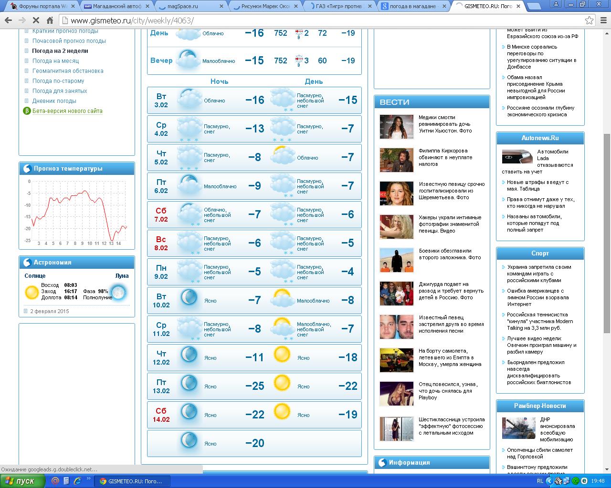Viewport: 611px width, 488px height.
Task: Bookmark this page with the star icon
Action: 589,20
